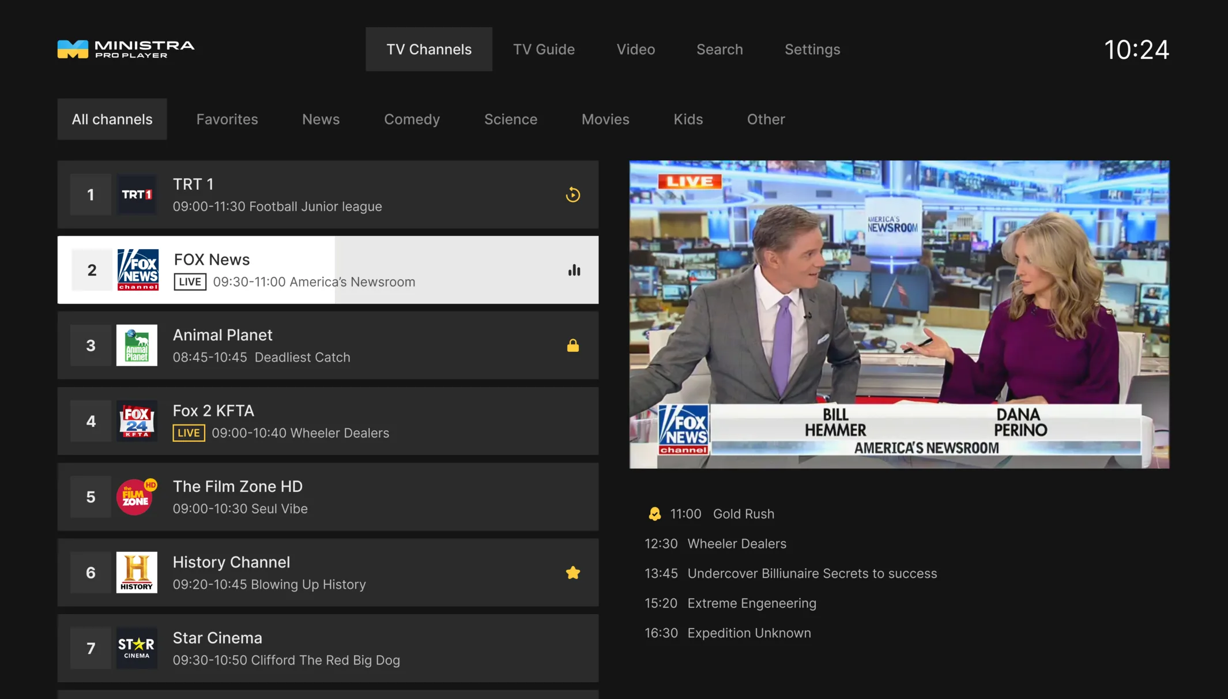Viewport: 1228px width, 699px height.
Task: Click the Blowing Up History program text
Action: 308,584
